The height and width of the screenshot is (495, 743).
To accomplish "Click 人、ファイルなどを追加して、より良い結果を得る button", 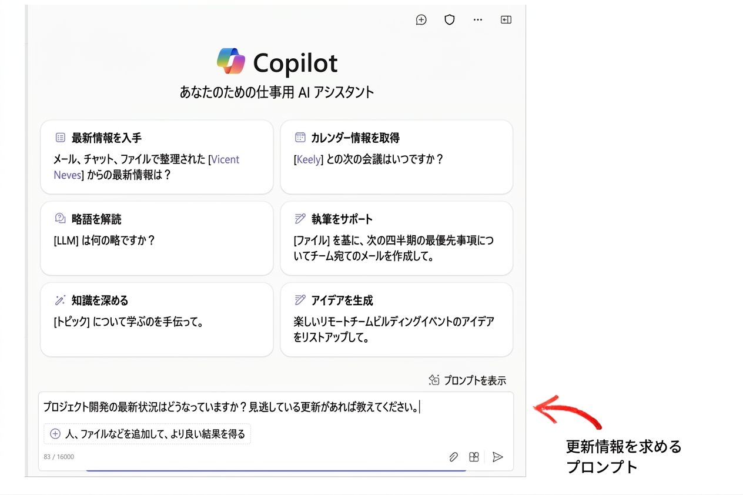I will tap(148, 434).
